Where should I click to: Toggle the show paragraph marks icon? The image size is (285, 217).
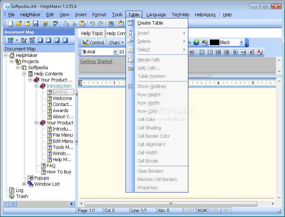tap(111, 23)
